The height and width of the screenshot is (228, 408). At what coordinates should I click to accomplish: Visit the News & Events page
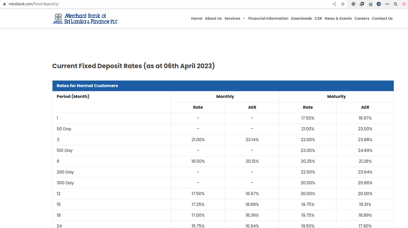tap(338, 18)
